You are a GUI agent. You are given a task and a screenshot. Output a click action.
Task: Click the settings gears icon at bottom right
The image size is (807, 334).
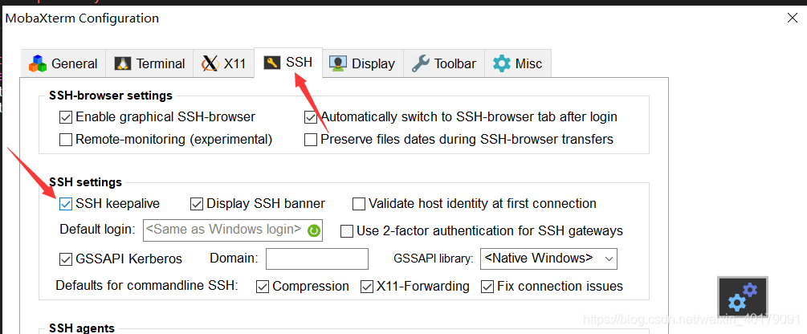click(x=743, y=297)
